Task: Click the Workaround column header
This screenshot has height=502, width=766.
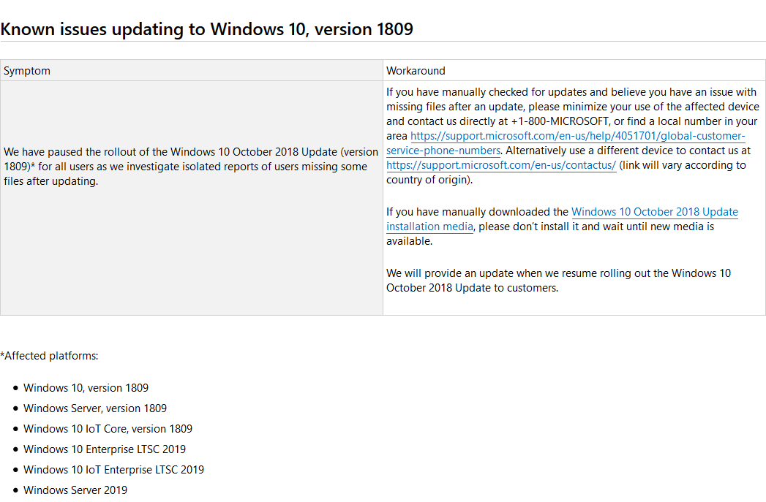Action: point(416,71)
